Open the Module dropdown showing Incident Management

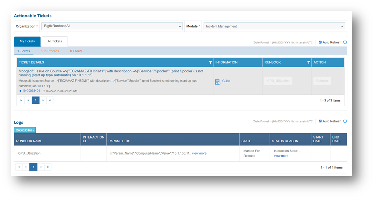coord(274,26)
